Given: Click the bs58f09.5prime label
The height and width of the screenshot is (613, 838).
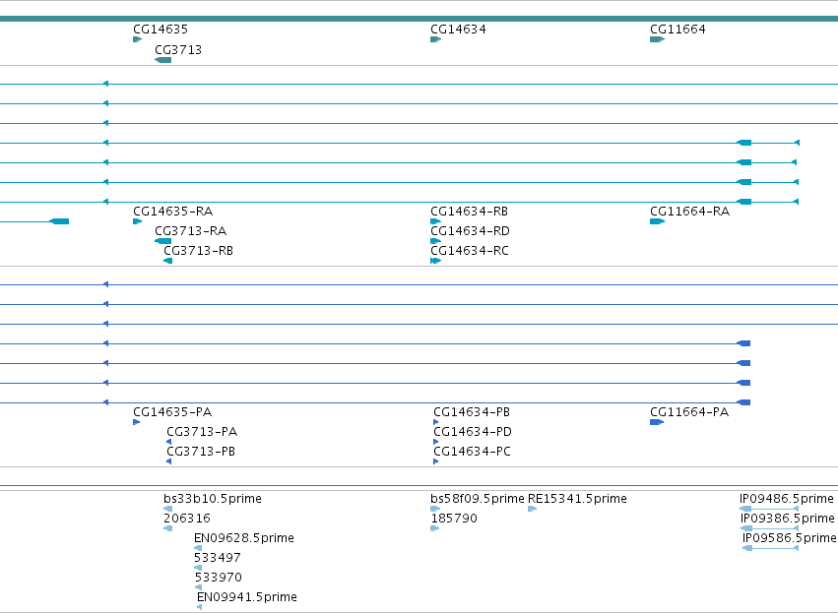Looking at the screenshot, I should pyautogui.click(x=478, y=498).
